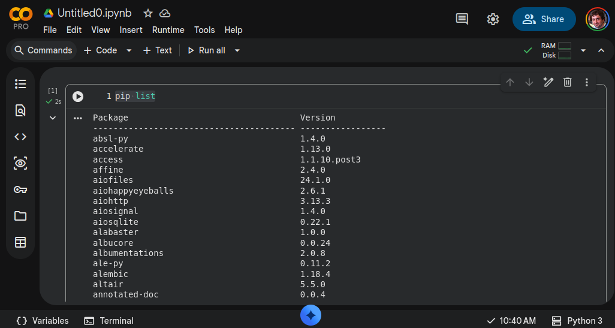
Task: Open the secrets key panel
Action: coord(20,189)
